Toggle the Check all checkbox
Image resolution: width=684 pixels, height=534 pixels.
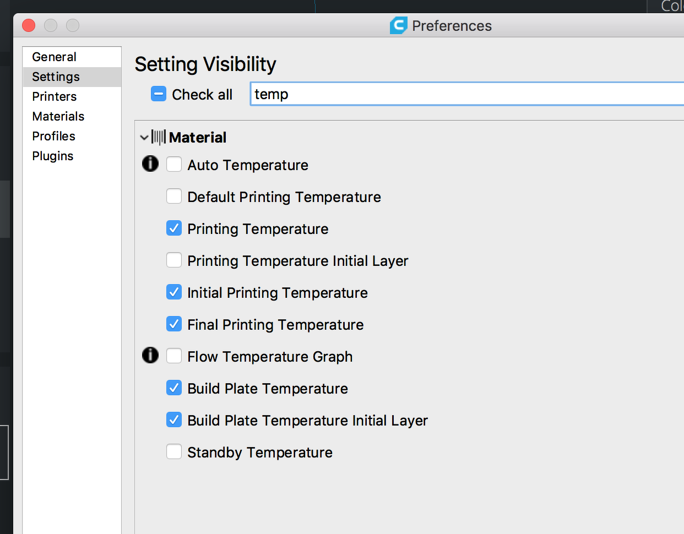click(x=159, y=94)
